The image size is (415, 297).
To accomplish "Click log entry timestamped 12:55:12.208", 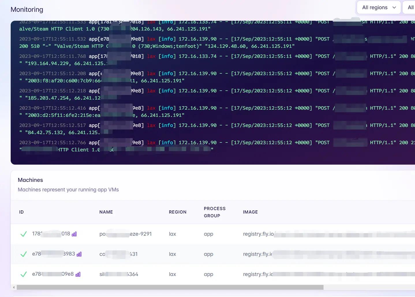I will point(53,74).
